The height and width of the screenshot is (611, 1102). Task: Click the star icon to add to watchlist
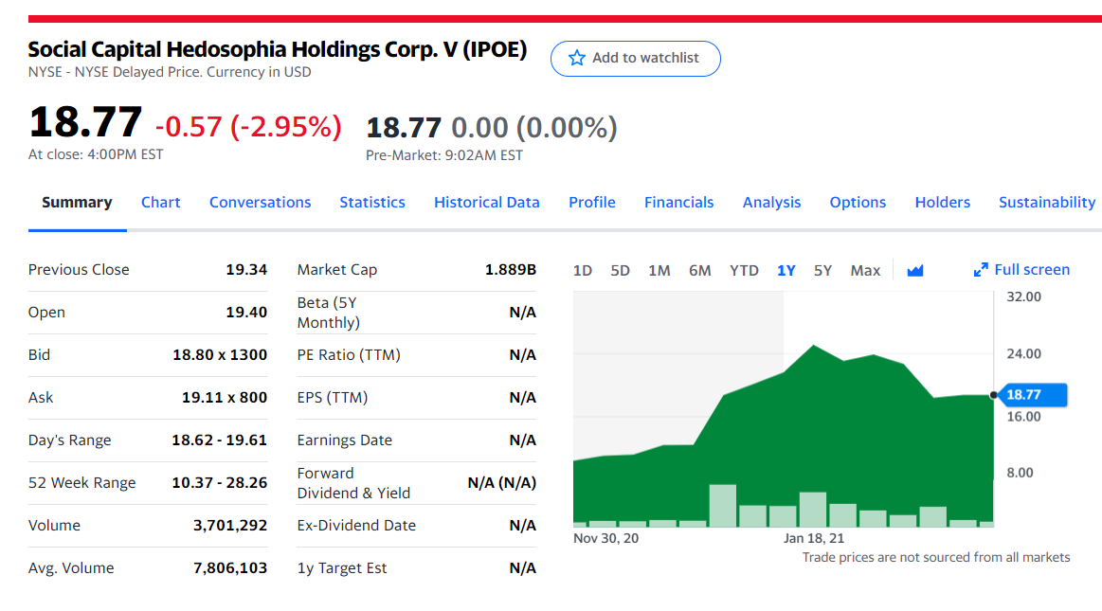click(x=576, y=59)
